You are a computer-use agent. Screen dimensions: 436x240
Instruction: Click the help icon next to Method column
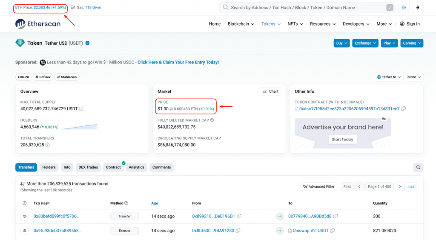click(126, 203)
